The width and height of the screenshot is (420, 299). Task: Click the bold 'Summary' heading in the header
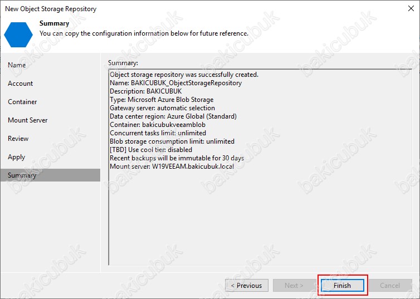(x=55, y=23)
